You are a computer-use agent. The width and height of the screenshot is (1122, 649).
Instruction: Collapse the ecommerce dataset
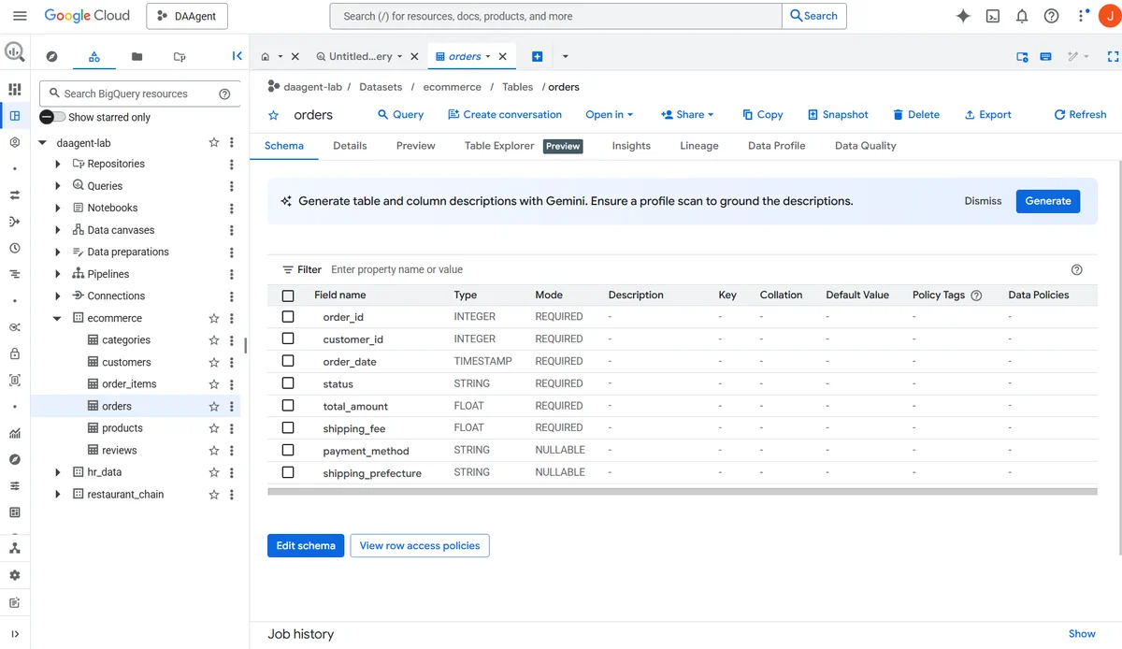click(58, 318)
